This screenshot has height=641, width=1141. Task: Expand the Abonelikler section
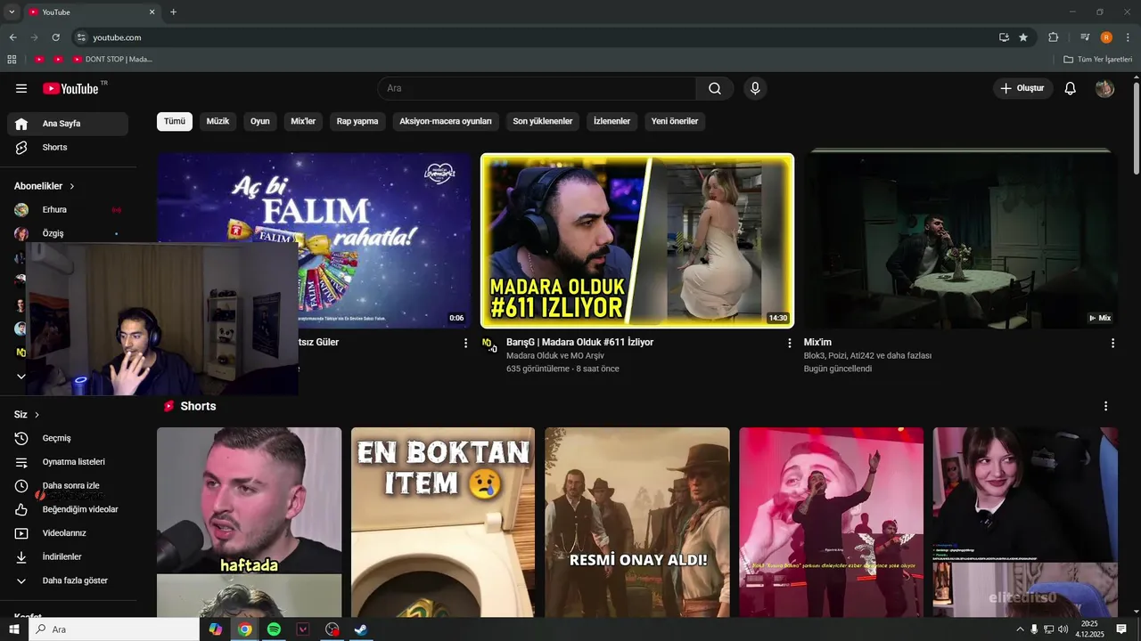45,186
